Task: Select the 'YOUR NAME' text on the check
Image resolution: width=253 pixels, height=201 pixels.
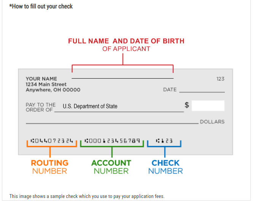Action: 41,79
